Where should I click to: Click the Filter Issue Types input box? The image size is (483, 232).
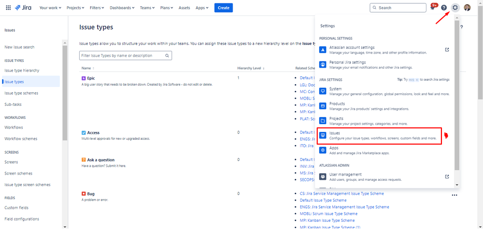(x=125, y=56)
